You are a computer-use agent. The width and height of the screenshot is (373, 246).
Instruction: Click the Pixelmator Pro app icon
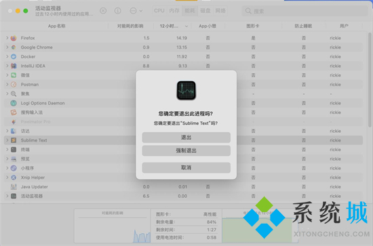pos(14,121)
